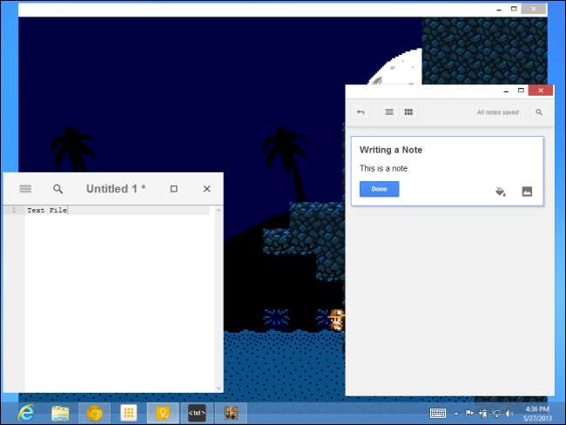
Task: Click the 'Writing a Note' title field
Action: 392,150
